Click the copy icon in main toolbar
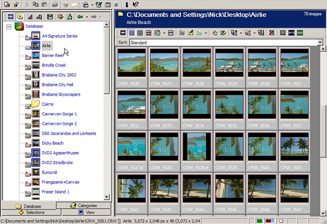327x224 pixels. 36,5
